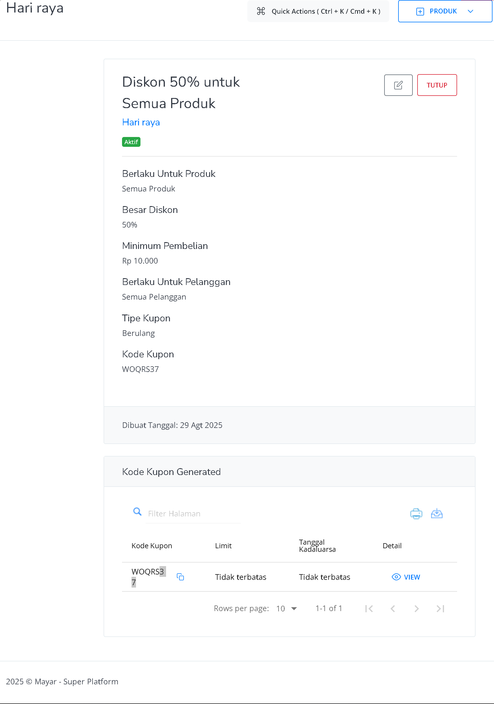
Task: Copy the WOQRS37 coupon code
Action: [180, 577]
